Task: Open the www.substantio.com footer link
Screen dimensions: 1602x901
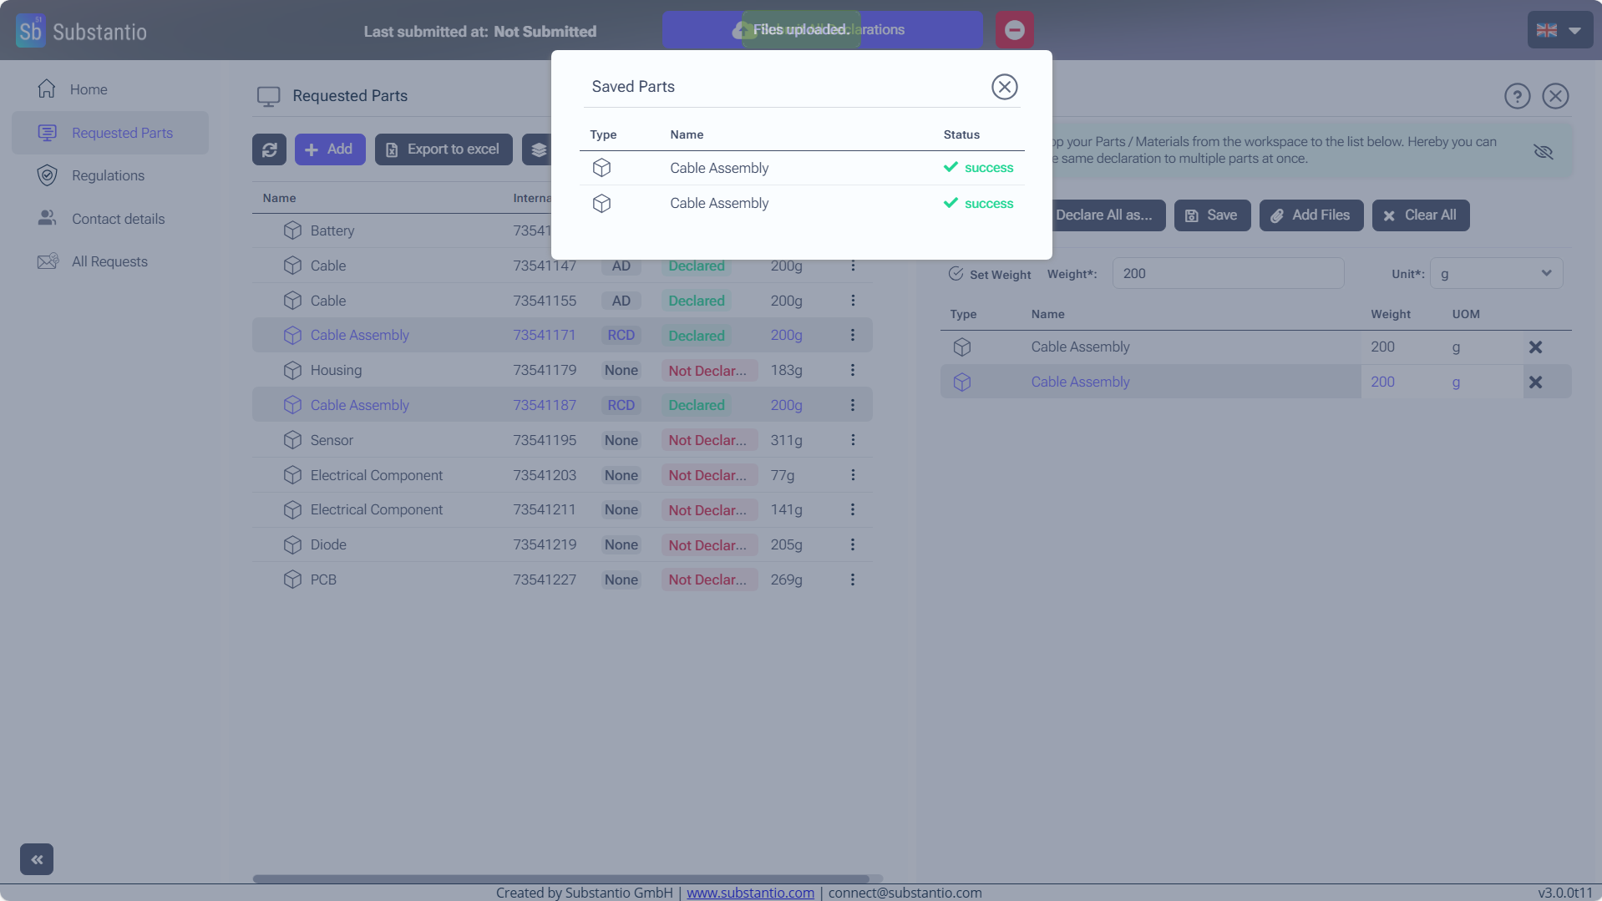Action: (750, 893)
